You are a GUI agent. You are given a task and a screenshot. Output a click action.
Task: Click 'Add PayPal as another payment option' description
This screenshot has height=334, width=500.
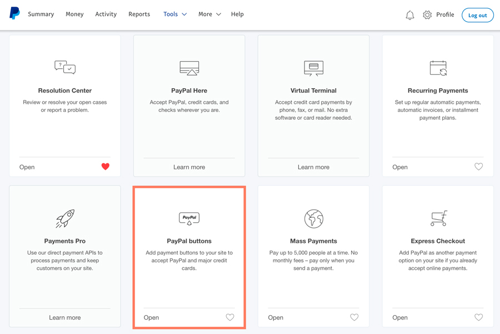438,260
